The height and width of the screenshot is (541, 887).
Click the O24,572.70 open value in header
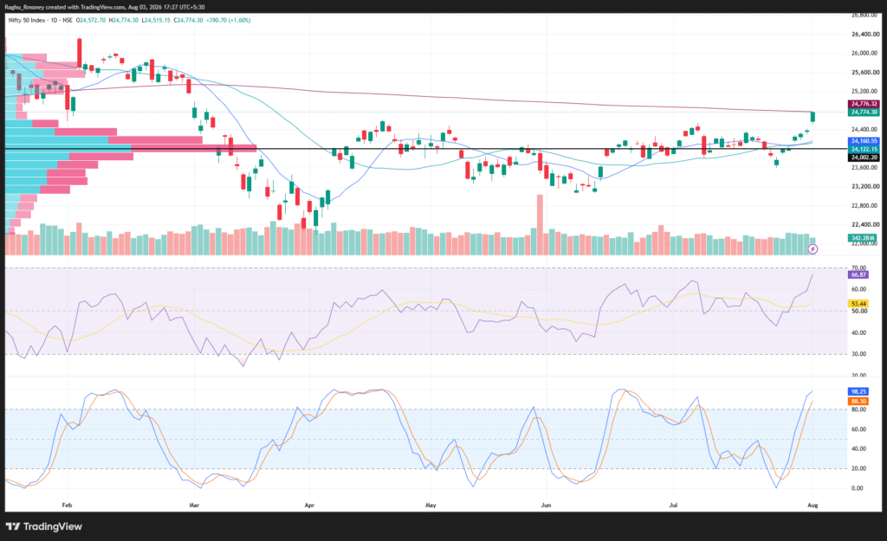91,21
